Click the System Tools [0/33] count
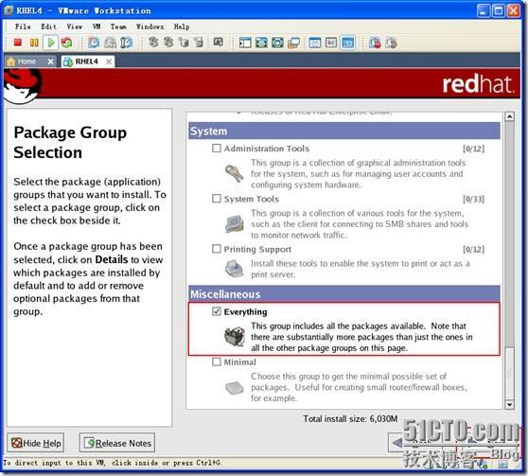 pyautogui.click(x=473, y=199)
